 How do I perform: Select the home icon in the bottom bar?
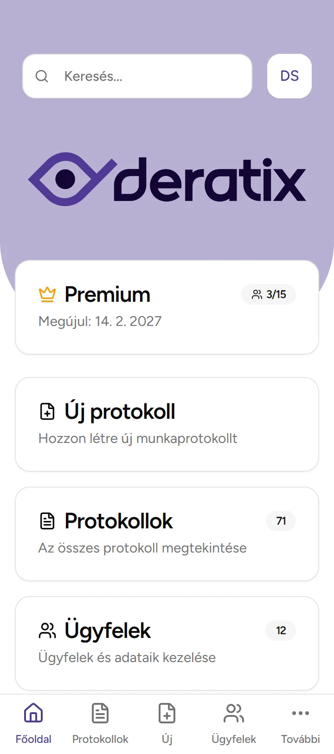33,713
